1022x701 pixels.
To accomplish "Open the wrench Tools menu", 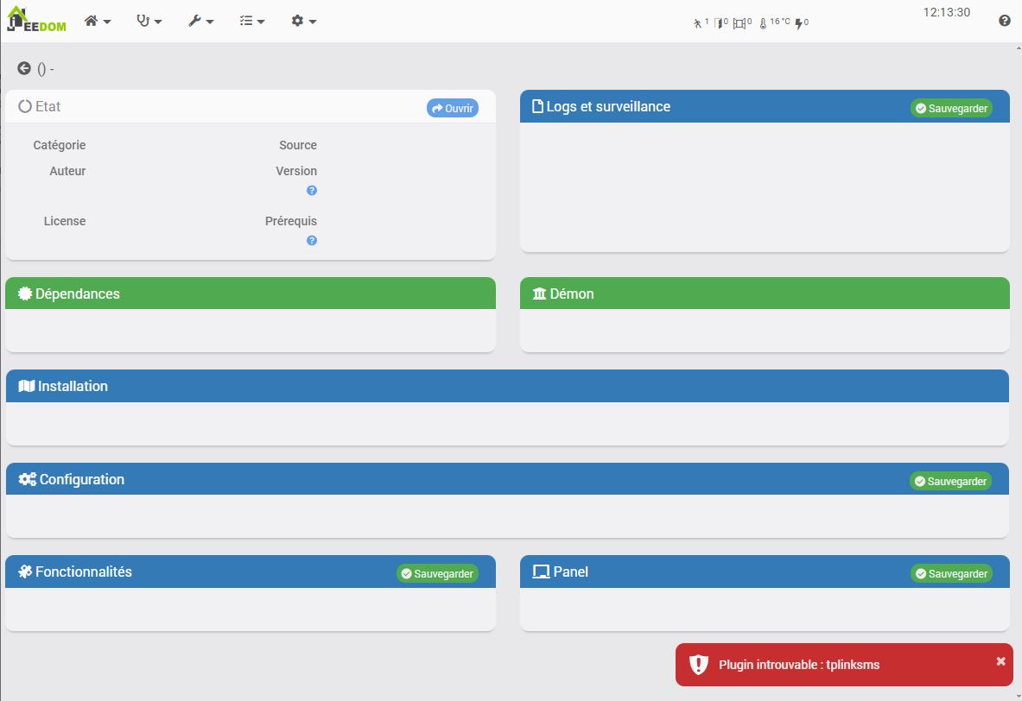I will (200, 21).
